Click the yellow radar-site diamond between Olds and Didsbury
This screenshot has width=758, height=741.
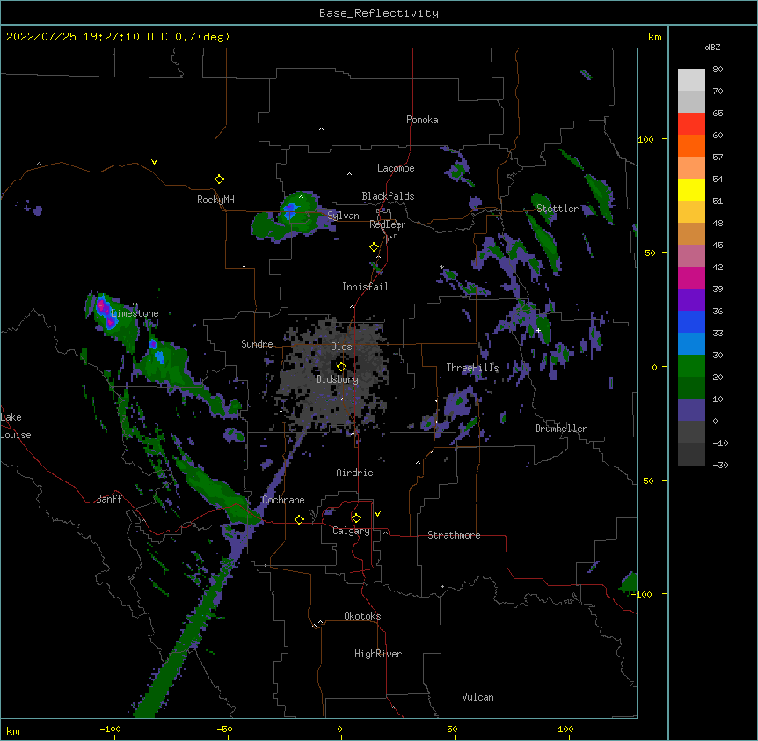pyautogui.click(x=341, y=367)
